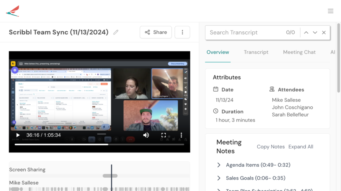Click attendee Mike Sallese
Viewport: 341px width, 191px height.
pyautogui.click(x=286, y=100)
